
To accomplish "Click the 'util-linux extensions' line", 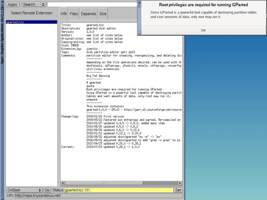I will pos(103,69).
